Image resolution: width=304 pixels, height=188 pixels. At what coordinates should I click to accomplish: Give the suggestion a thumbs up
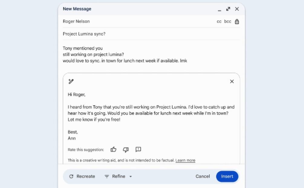[113, 149]
